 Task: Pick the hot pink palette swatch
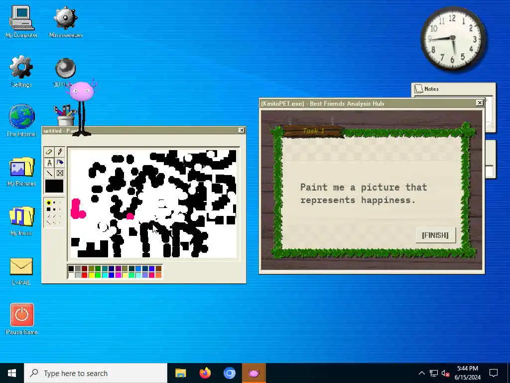pos(152,275)
